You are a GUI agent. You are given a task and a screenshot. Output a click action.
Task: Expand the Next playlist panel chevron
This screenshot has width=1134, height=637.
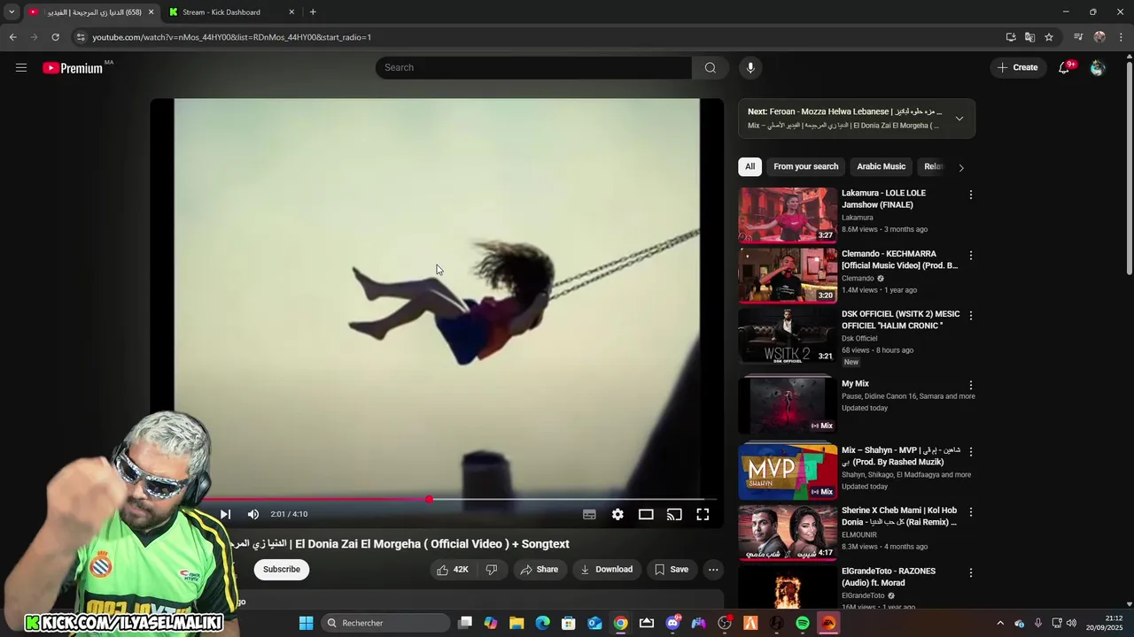coord(959,119)
